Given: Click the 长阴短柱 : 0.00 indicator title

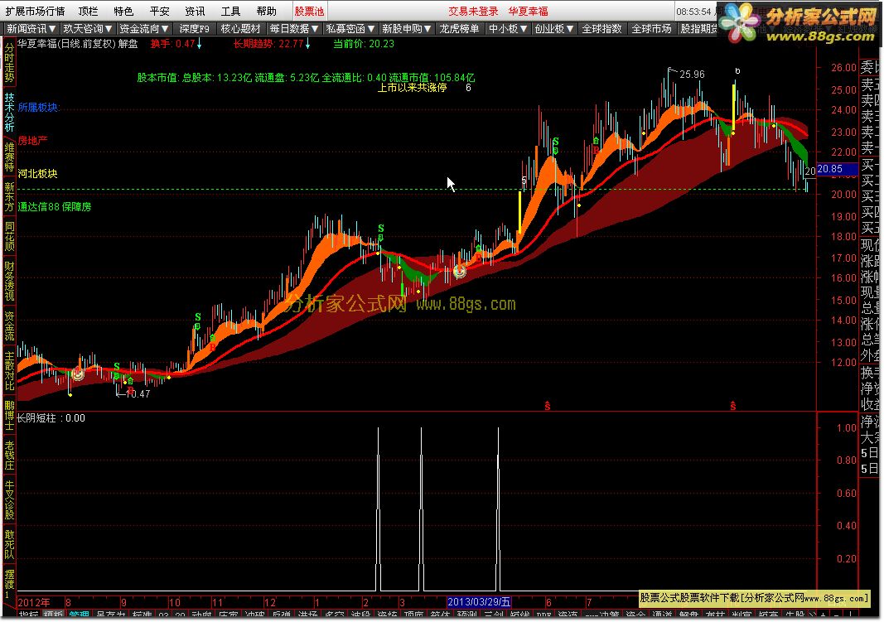Looking at the screenshot, I should pyautogui.click(x=51, y=418).
